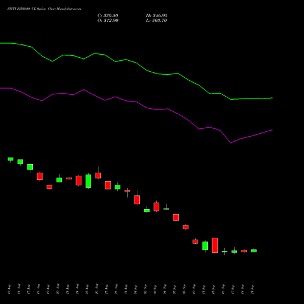The height and width of the screenshot is (304, 304).
Task: Click the tall red candle near 15 Sep
Action: [215, 246]
